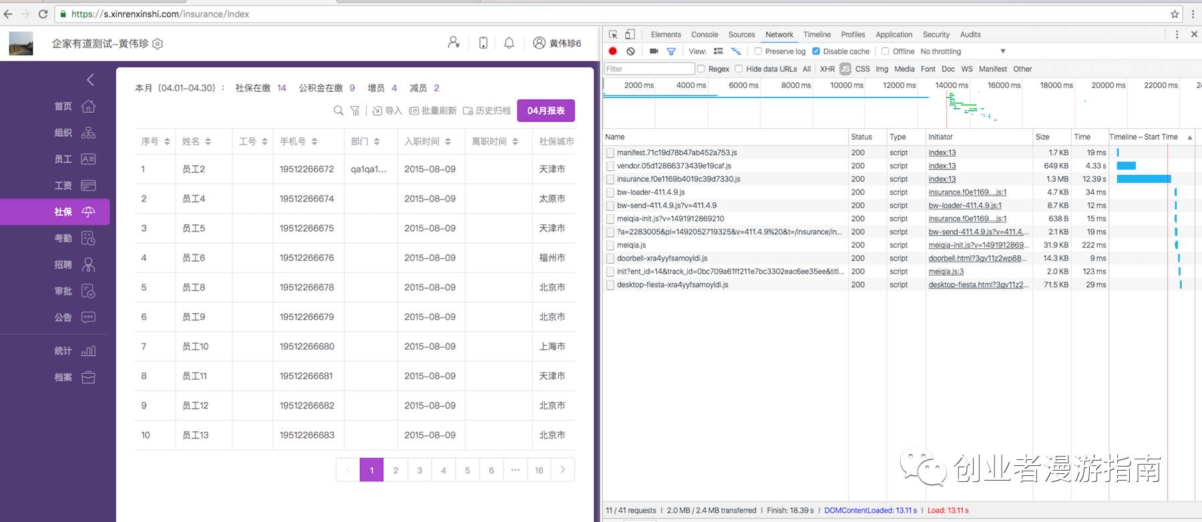Screen dimensions: 1202x522
Task: Stop network recording with red record button
Action: click(x=613, y=51)
